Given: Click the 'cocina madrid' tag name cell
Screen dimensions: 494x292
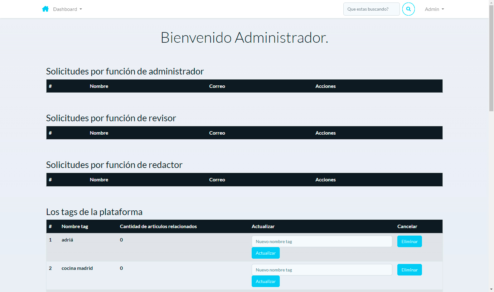Looking at the screenshot, I should point(77,268).
